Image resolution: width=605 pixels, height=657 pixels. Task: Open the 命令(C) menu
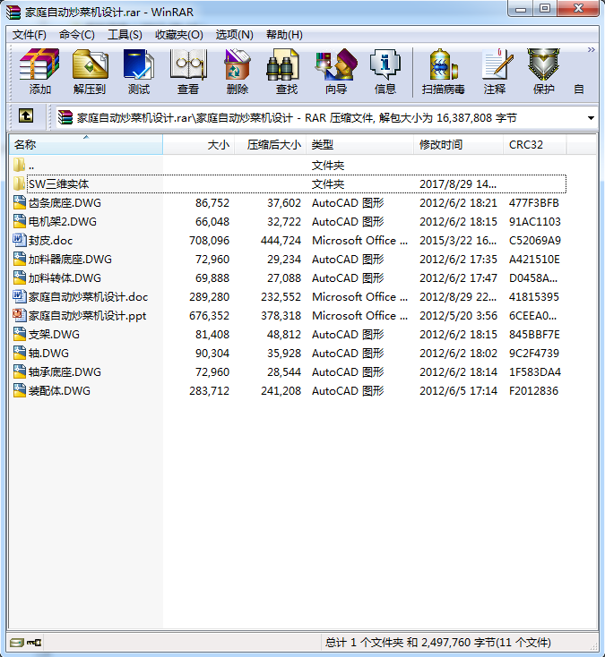(77, 34)
